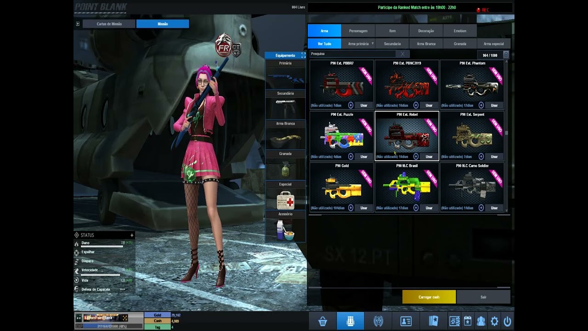
Task: Open the mission cards icon in bottom bar
Action: 433,321
